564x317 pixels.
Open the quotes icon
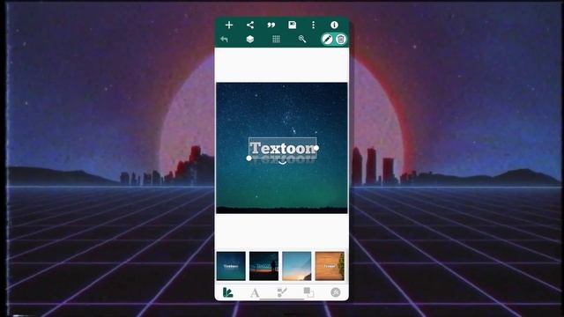pos(271,25)
